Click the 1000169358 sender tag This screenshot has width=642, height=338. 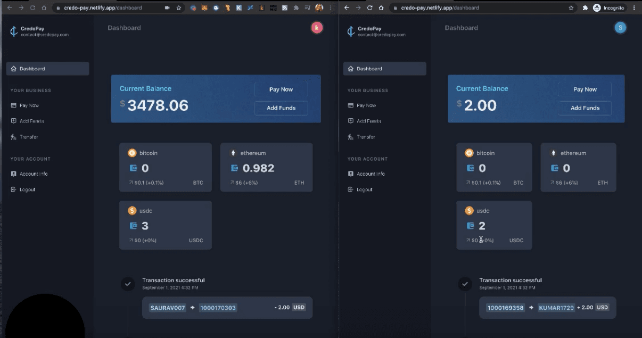click(x=505, y=308)
